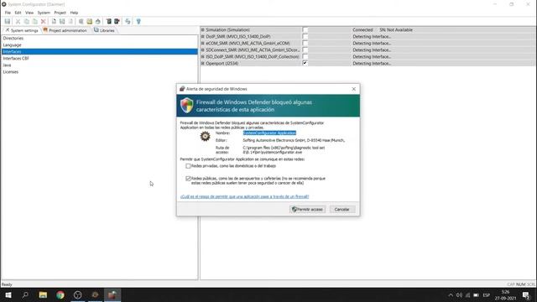The width and height of the screenshot is (537, 302).
Task: Select Interfaces in settings list
Action: (99, 52)
